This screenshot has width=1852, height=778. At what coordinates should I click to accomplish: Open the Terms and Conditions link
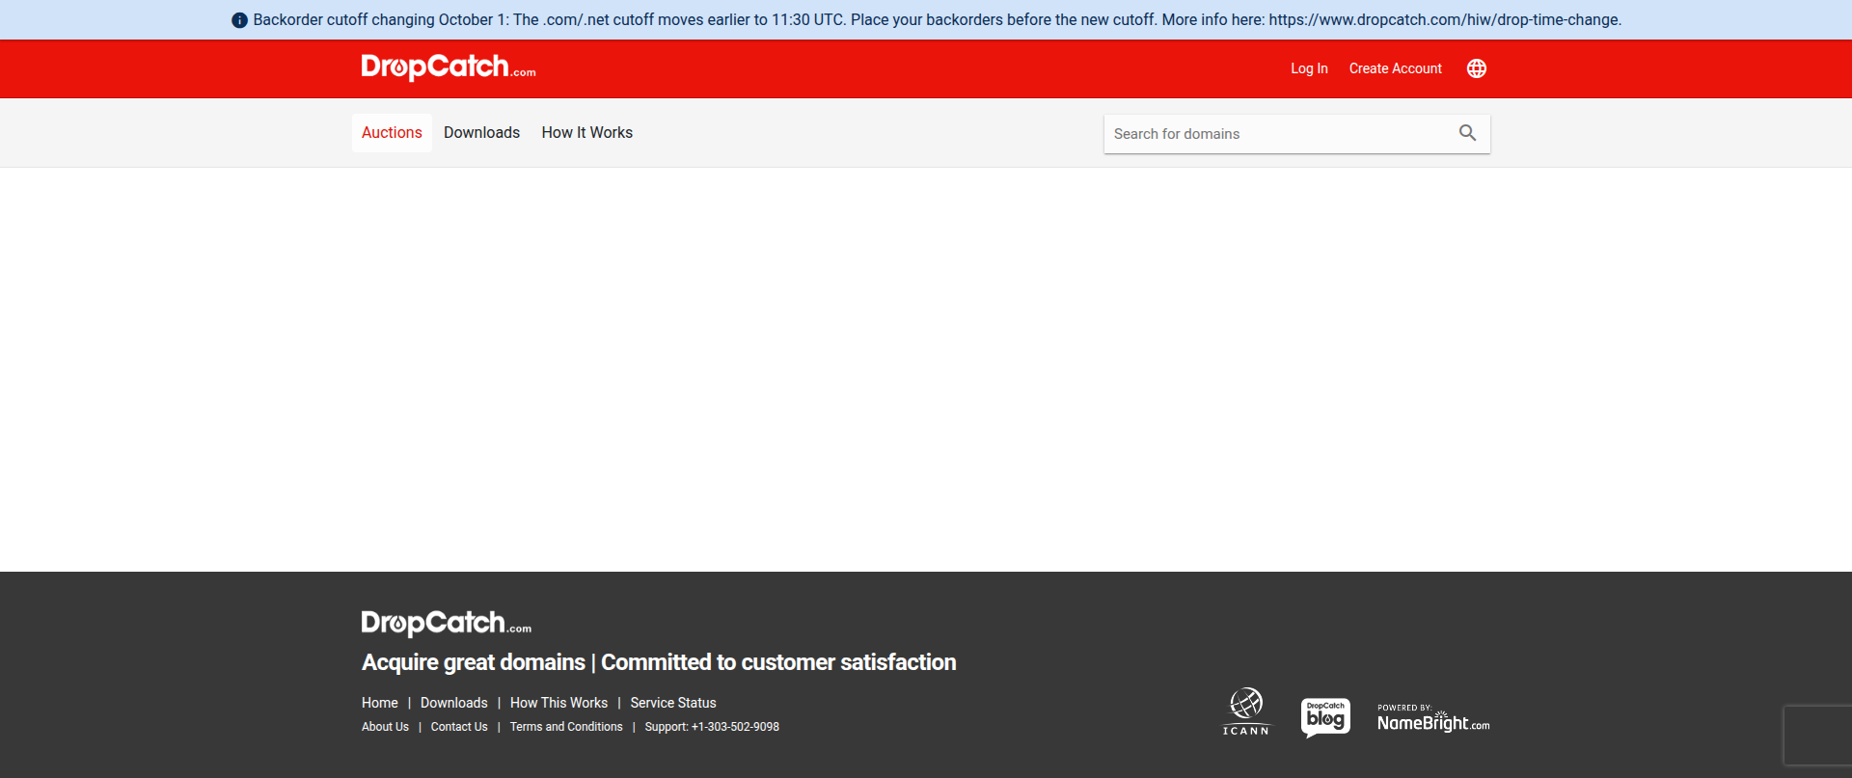[x=566, y=727]
